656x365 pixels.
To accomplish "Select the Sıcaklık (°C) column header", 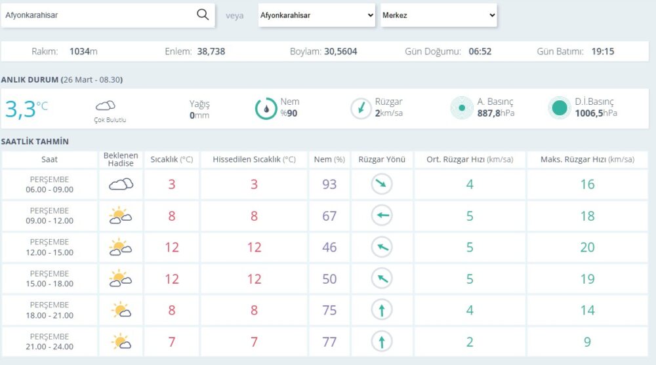I will [x=171, y=159].
